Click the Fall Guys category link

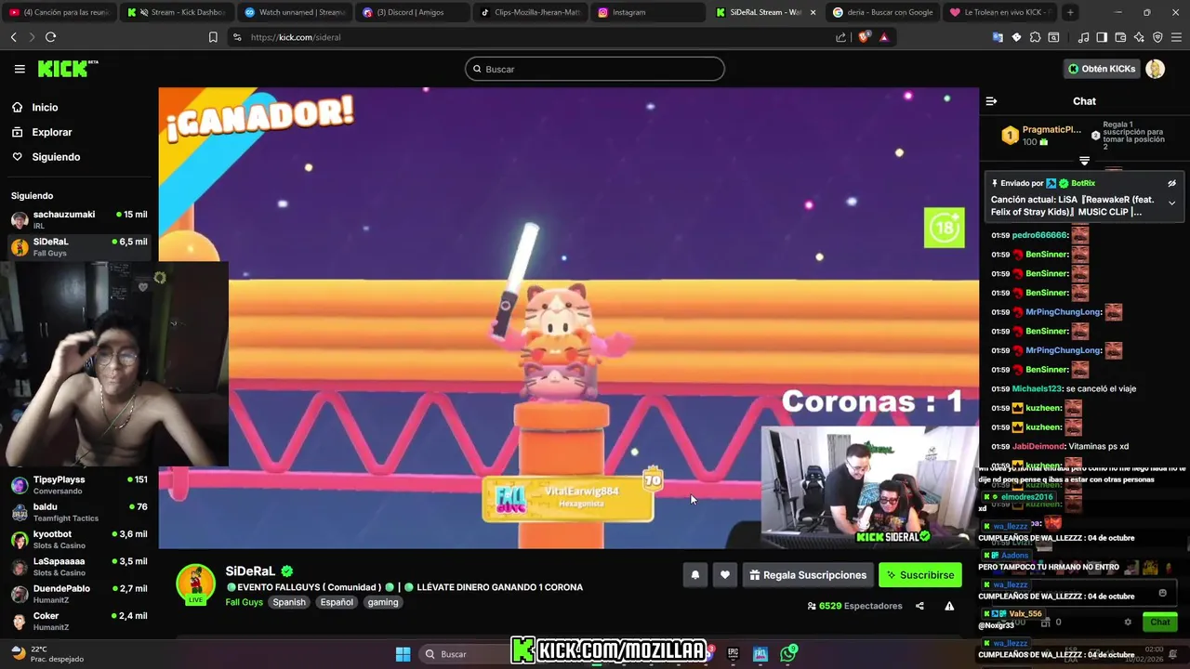point(244,602)
